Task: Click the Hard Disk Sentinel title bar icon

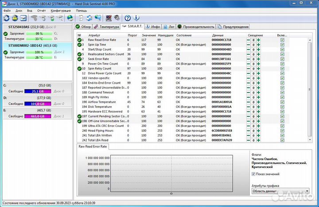Action: point(4,4)
